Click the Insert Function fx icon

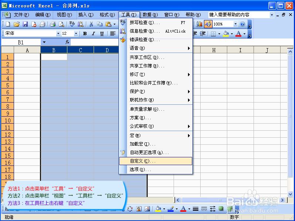(x=67, y=42)
